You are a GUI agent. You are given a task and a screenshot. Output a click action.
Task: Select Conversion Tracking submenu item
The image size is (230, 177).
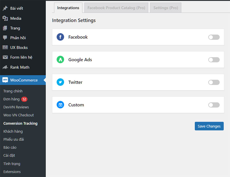[20, 124]
